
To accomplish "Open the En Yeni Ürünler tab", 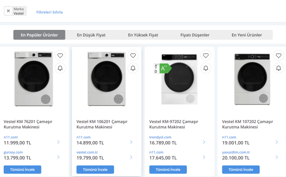I will (x=247, y=35).
